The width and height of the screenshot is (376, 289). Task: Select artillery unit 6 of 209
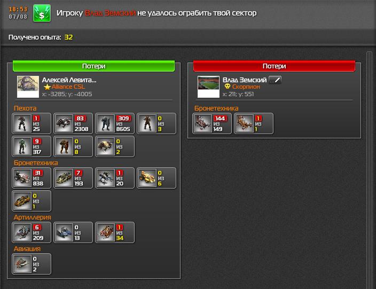point(32,232)
